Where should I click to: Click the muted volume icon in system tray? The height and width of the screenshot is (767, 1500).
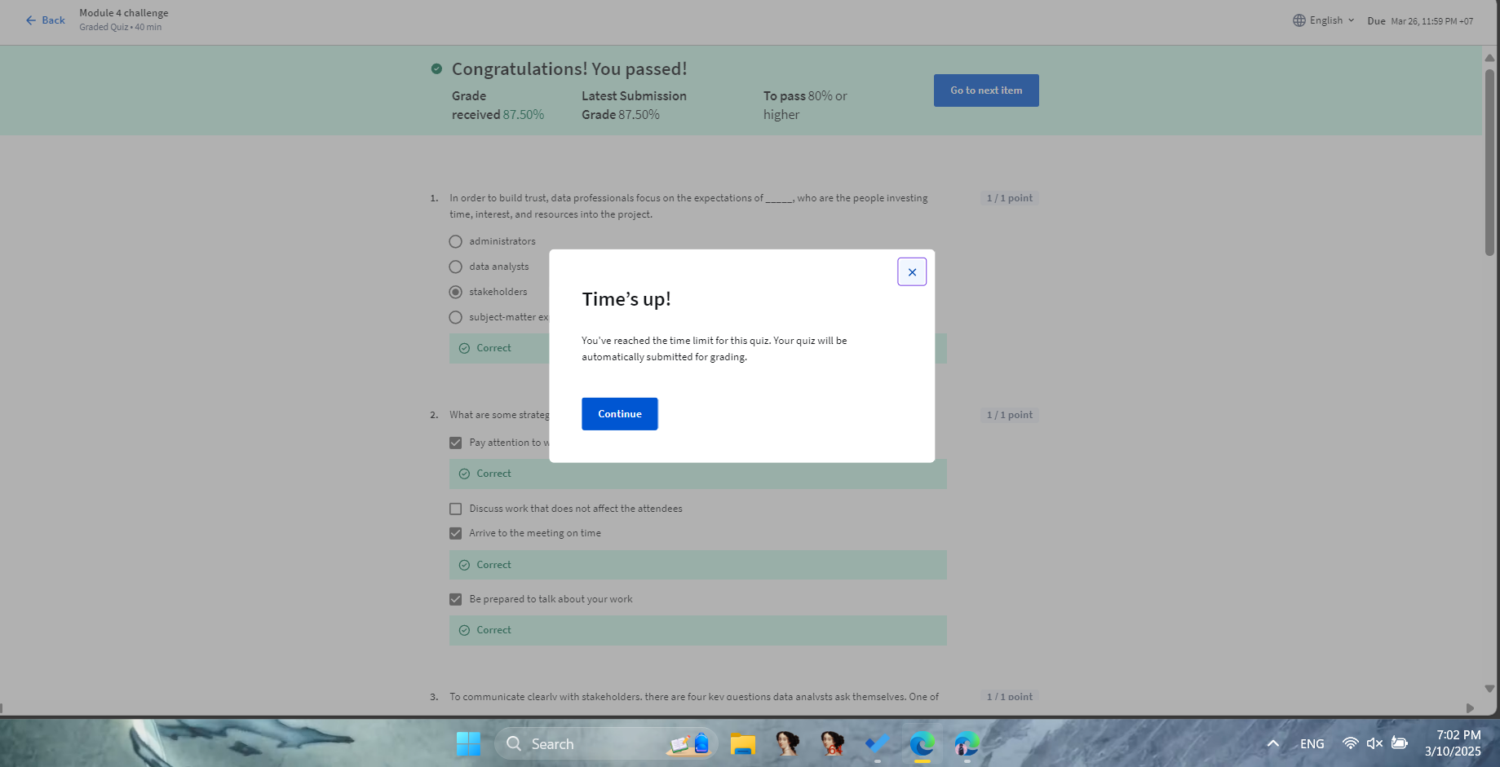[1374, 743]
